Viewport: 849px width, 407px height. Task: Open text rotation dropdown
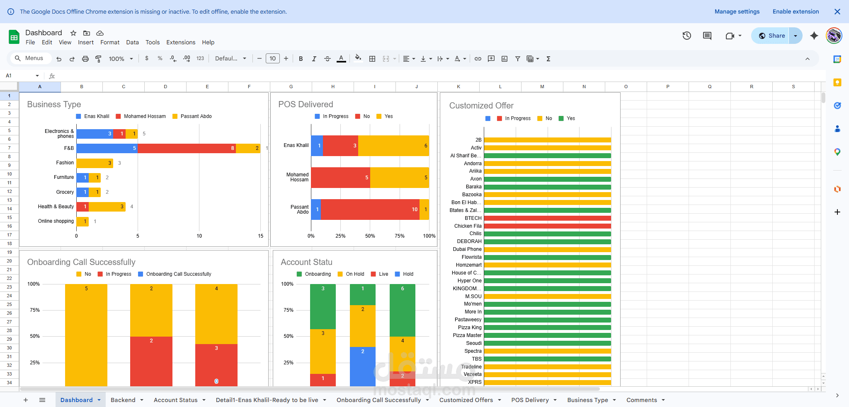pos(460,59)
